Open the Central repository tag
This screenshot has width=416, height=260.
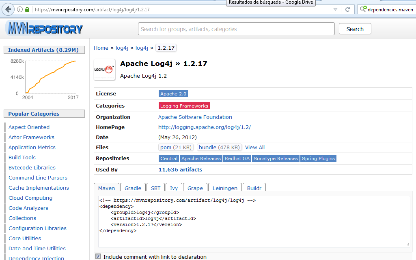click(x=169, y=159)
